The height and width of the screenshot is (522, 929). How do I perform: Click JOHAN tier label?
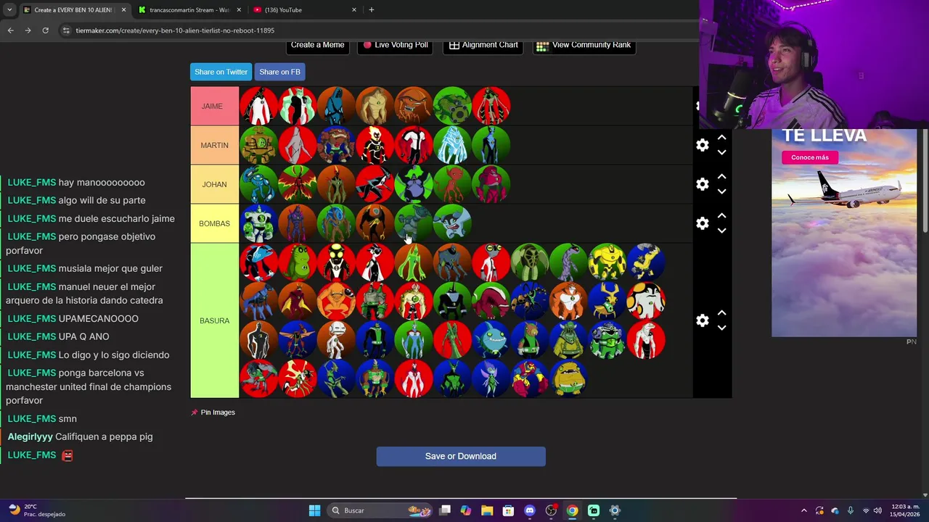[214, 184]
